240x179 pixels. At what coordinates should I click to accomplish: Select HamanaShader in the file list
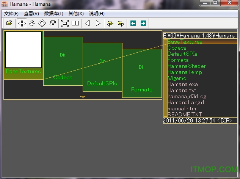pos(187,66)
